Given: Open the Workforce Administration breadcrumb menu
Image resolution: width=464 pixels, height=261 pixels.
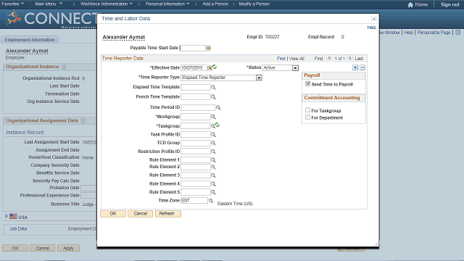Looking at the screenshot, I should point(107,4).
